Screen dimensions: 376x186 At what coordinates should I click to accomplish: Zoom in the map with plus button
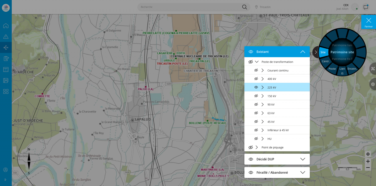(368, 161)
